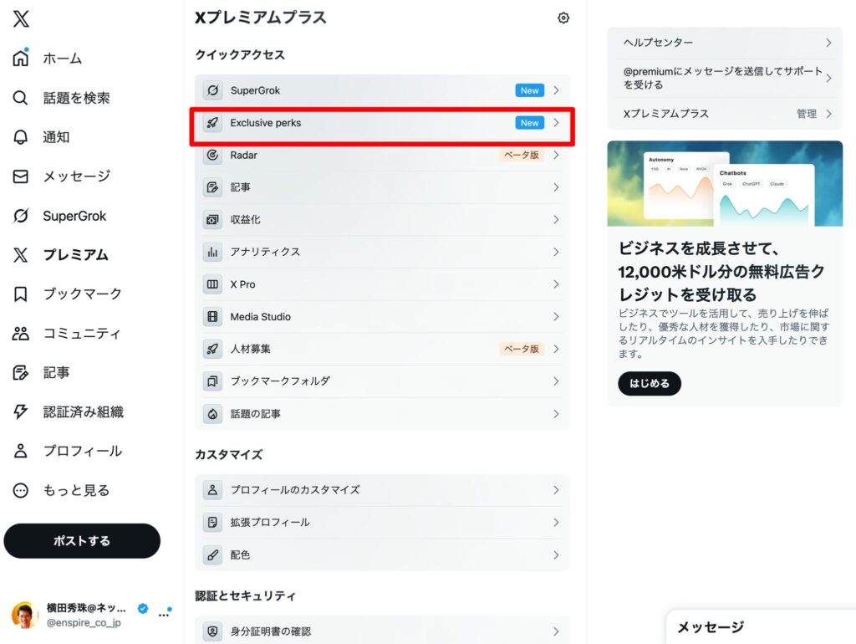Click the Media Studio film icon
The height and width of the screenshot is (644, 856).
click(212, 316)
